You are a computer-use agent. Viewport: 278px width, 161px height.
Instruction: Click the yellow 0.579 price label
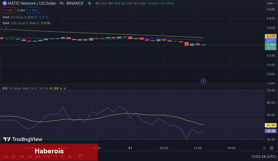click(271, 36)
